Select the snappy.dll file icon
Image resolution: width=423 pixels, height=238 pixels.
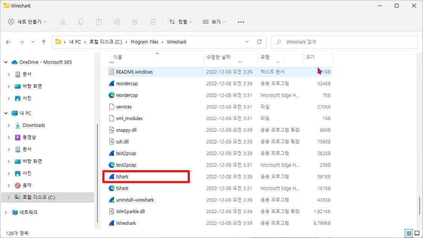coord(111,130)
